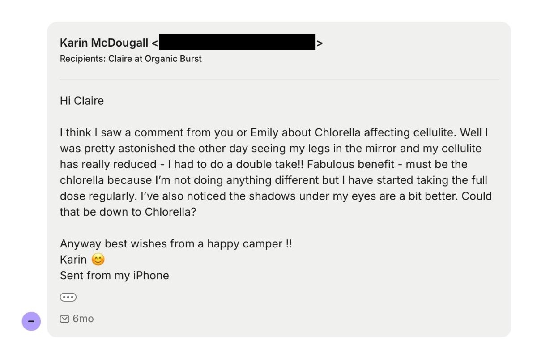Open the 6mo timestamp
This screenshot has width=537, height=358.
click(83, 319)
